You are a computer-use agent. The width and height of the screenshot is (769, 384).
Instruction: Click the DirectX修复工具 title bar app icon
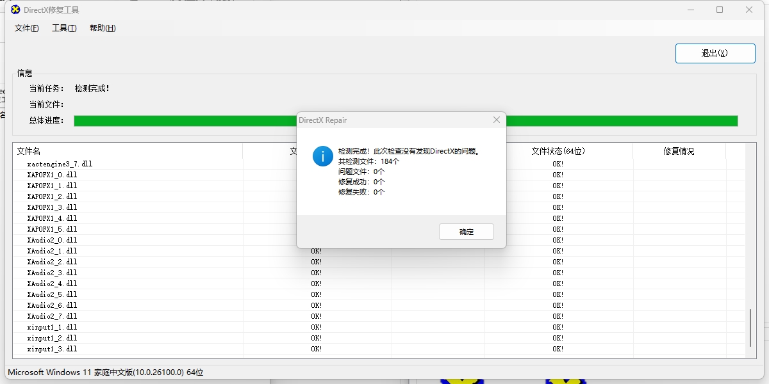15,10
